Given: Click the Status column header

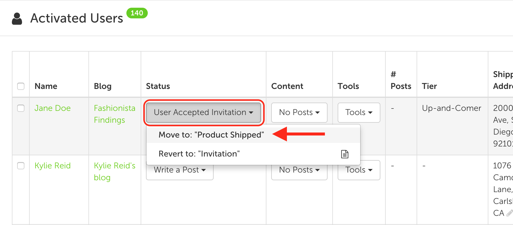Looking at the screenshot, I should [x=158, y=86].
